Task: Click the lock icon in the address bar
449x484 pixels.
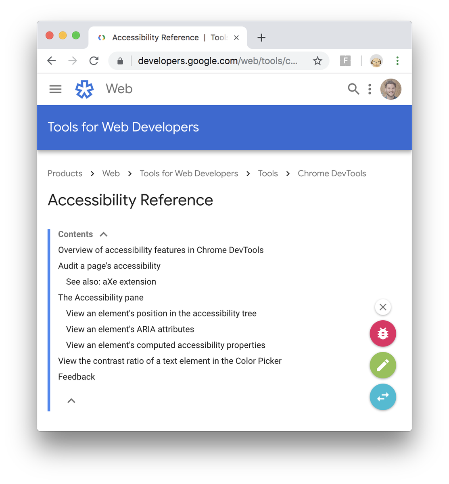Action: [x=120, y=61]
